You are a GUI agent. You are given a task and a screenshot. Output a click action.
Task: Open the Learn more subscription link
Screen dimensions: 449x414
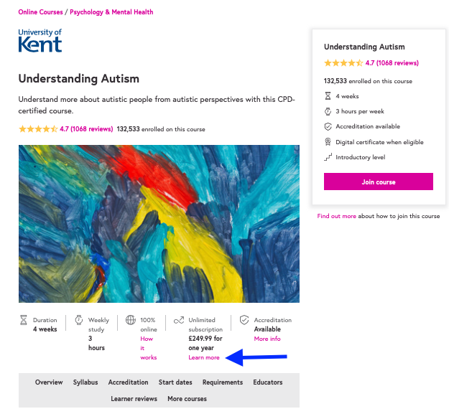[x=204, y=357]
